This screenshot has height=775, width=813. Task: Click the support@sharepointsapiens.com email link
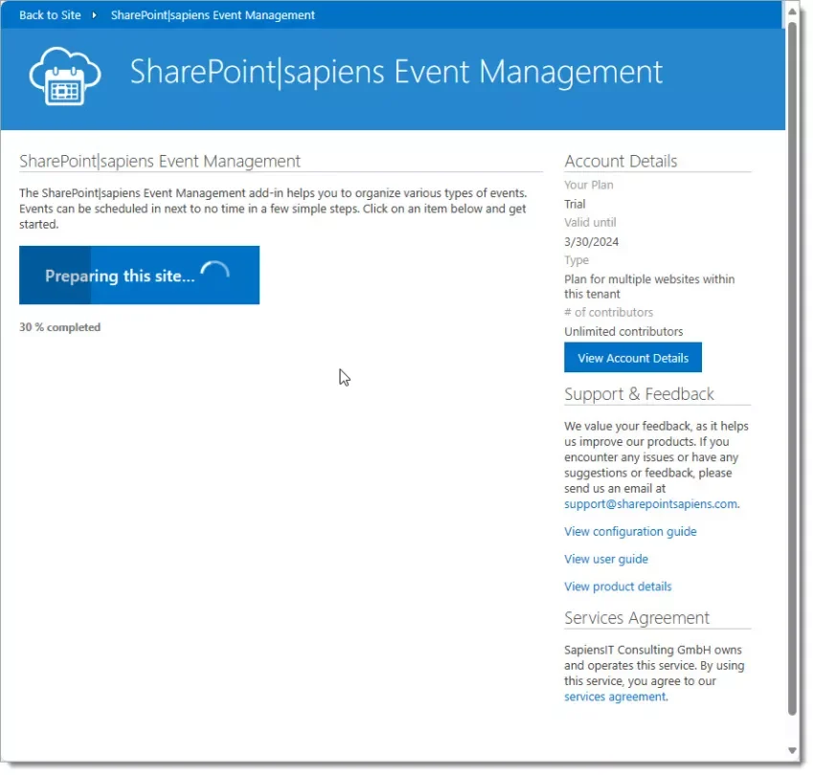click(650, 503)
